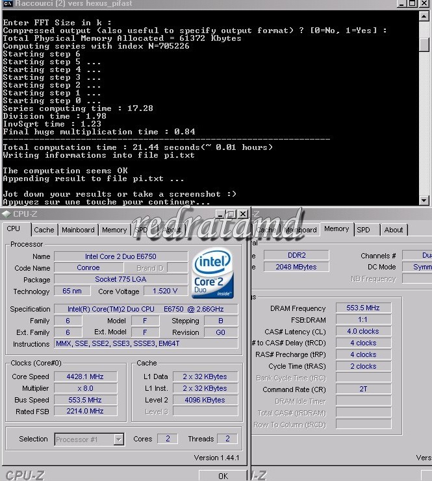Click console scrollbar up arrow
This screenshot has width=432, height=481.
click(424, 16)
